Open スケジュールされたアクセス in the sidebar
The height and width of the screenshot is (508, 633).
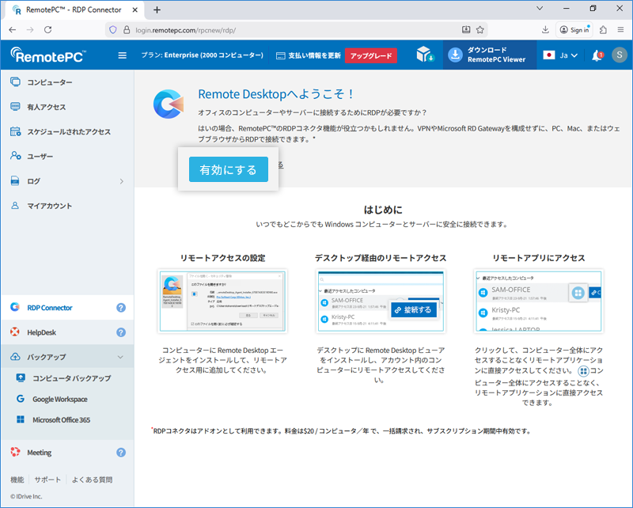click(x=67, y=131)
